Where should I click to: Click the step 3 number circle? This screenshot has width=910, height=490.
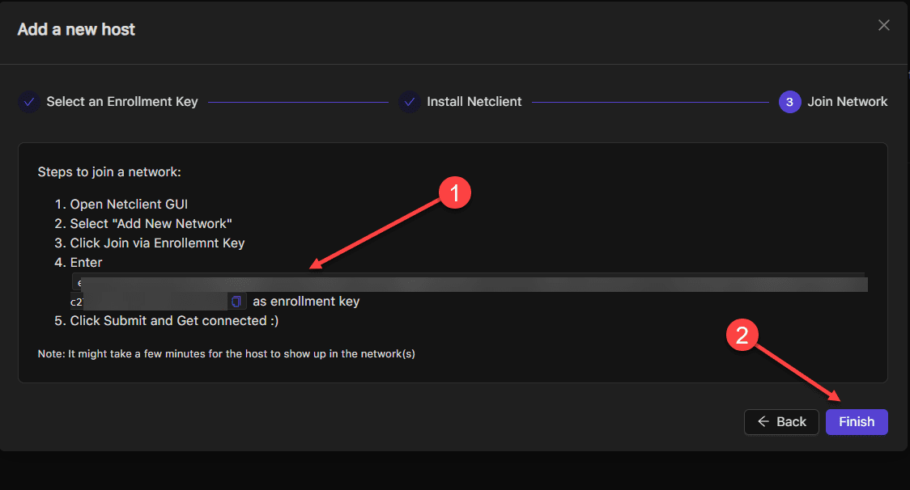[789, 102]
